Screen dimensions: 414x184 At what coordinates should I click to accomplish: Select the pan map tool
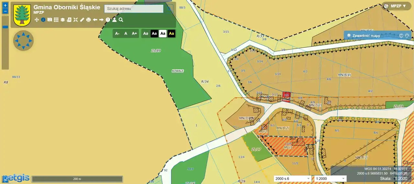tap(37, 20)
